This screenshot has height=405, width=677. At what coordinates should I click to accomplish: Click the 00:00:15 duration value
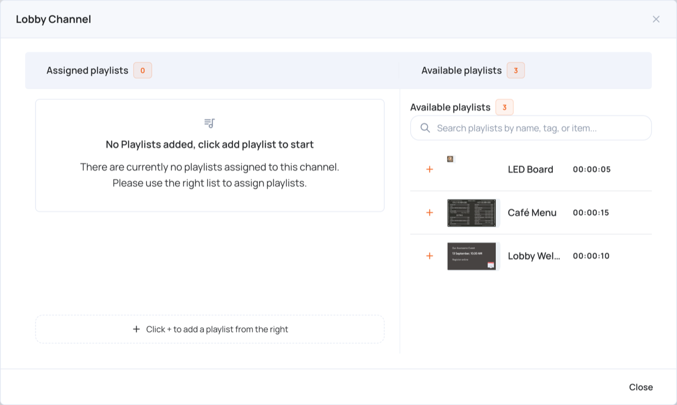tap(592, 213)
